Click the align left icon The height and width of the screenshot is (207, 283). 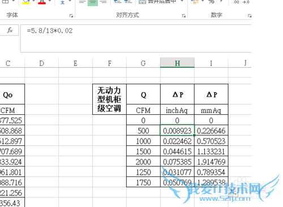click(82, 2)
